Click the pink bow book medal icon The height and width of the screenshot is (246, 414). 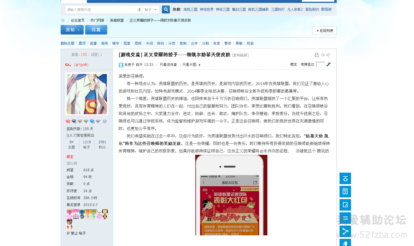point(76,214)
